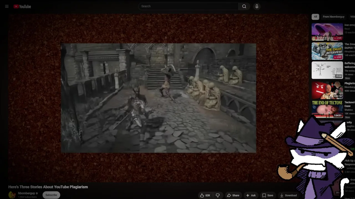This screenshot has width=355, height=199.
Task: Click the 'Plagiaris…' suggested video title
Action: [x=350, y=83]
